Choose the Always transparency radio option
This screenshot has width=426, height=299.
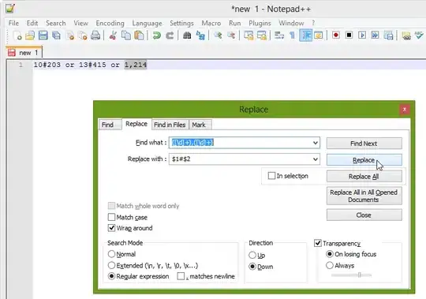click(x=330, y=265)
